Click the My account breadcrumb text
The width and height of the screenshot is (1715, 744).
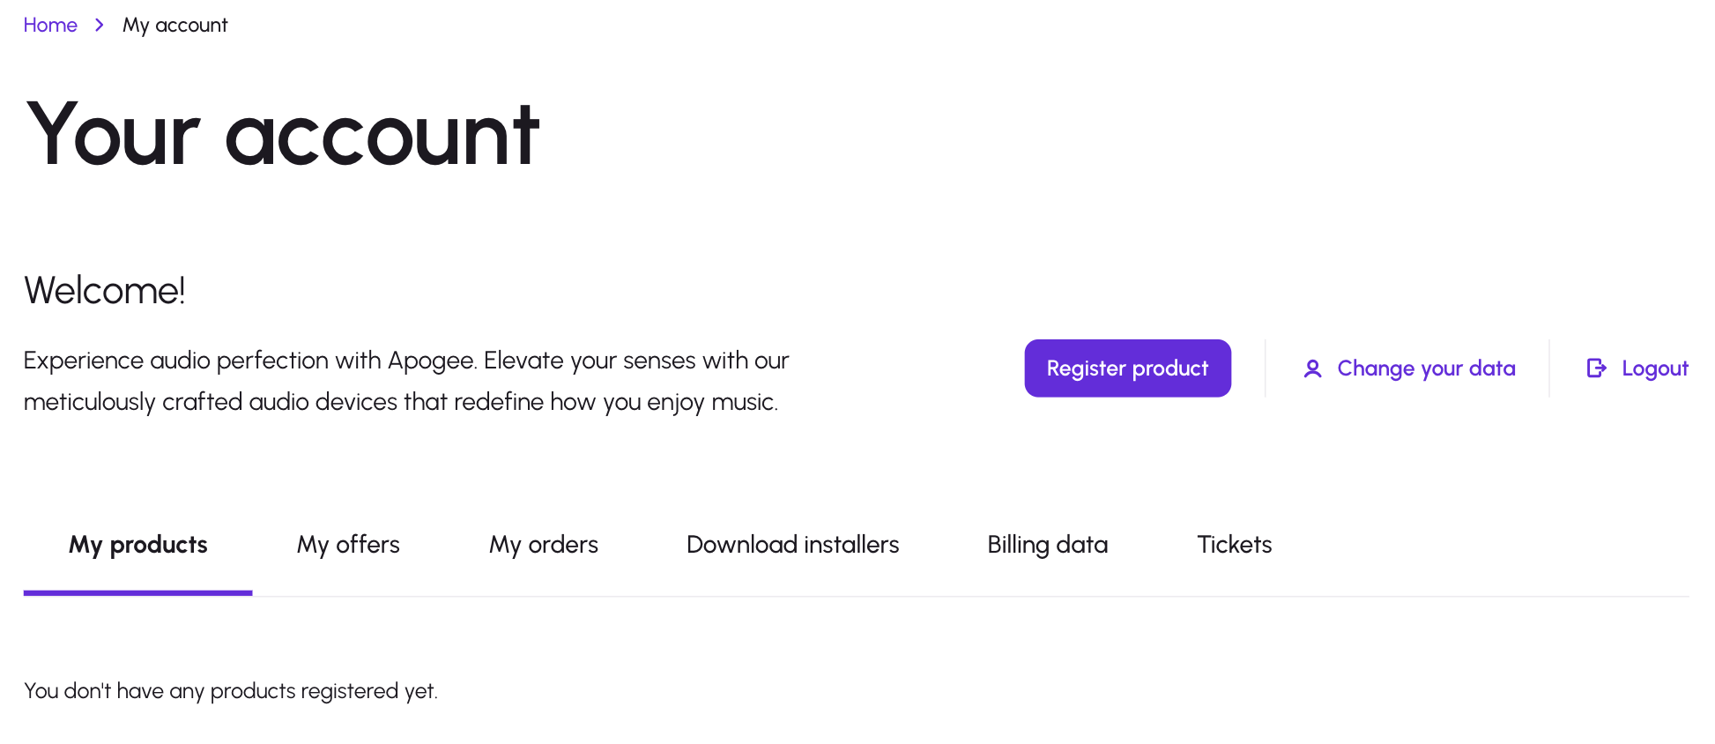tap(174, 25)
